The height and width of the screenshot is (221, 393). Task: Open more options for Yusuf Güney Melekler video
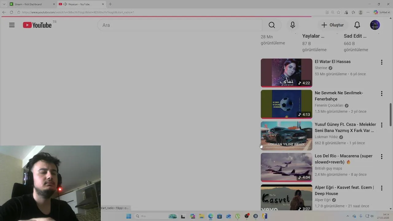382,125
